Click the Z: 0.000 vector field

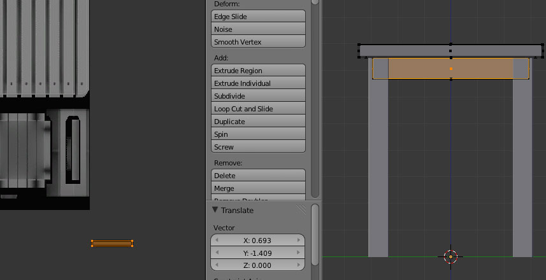[257, 265]
